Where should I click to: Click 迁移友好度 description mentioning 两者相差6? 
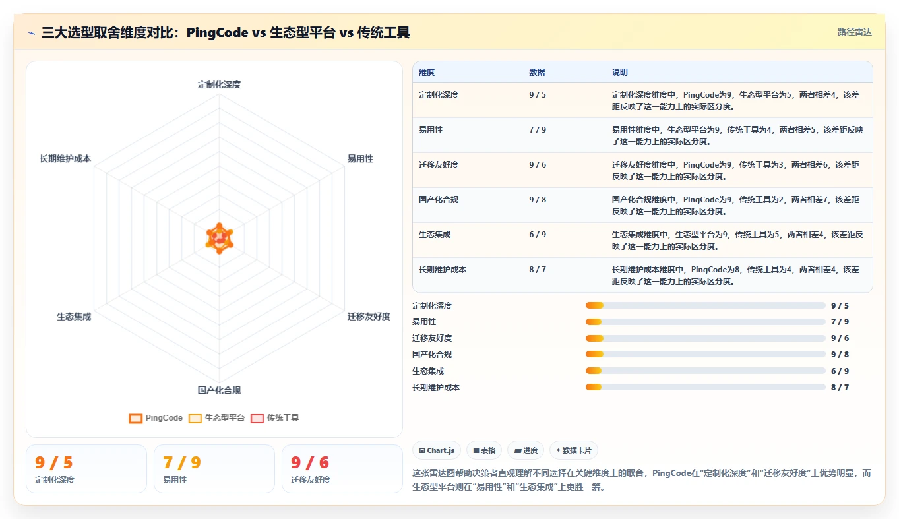pos(735,171)
